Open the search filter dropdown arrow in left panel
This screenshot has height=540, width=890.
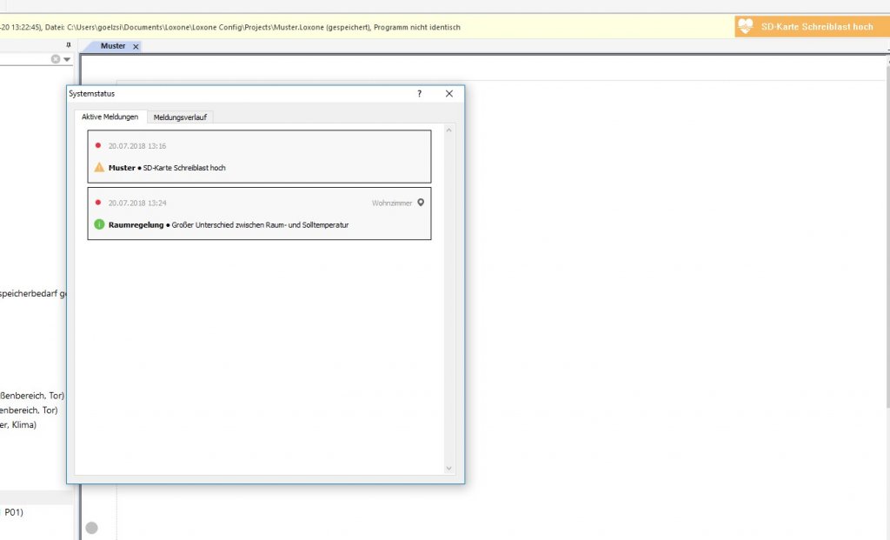click(67, 59)
